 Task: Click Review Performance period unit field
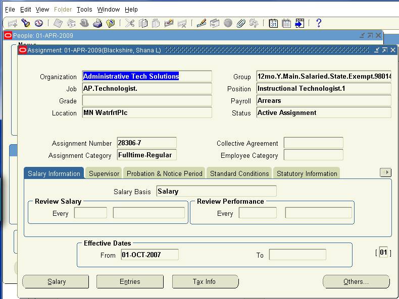[318, 213]
